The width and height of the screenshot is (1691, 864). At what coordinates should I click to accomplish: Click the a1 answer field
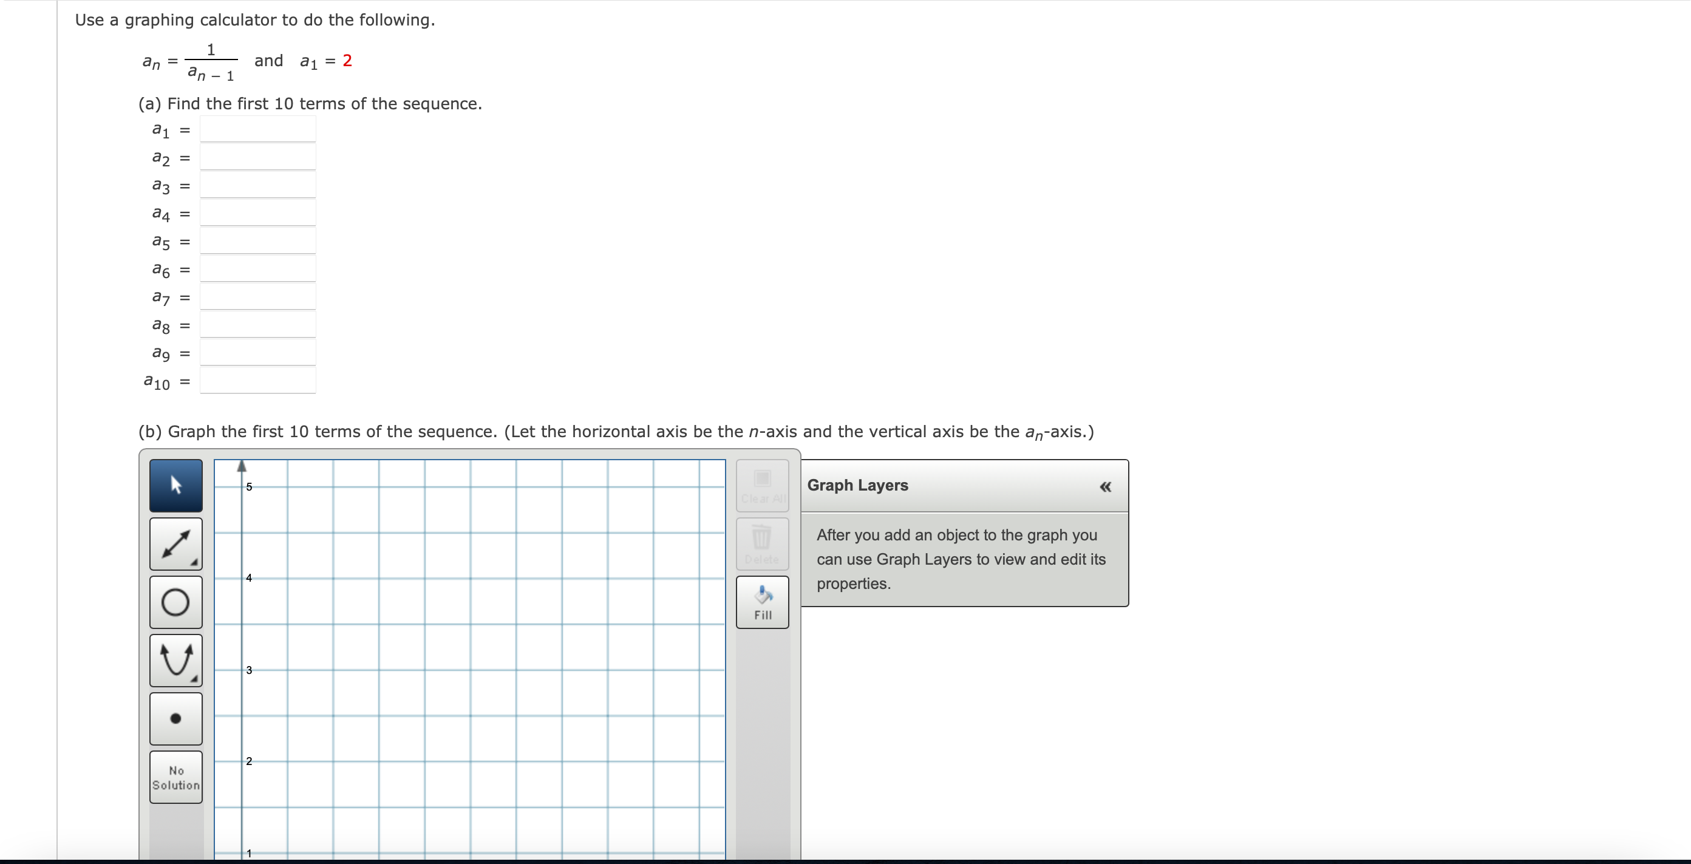[257, 129]
